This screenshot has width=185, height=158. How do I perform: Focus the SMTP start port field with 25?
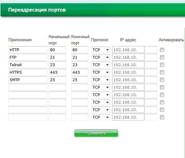coord(57,80)
